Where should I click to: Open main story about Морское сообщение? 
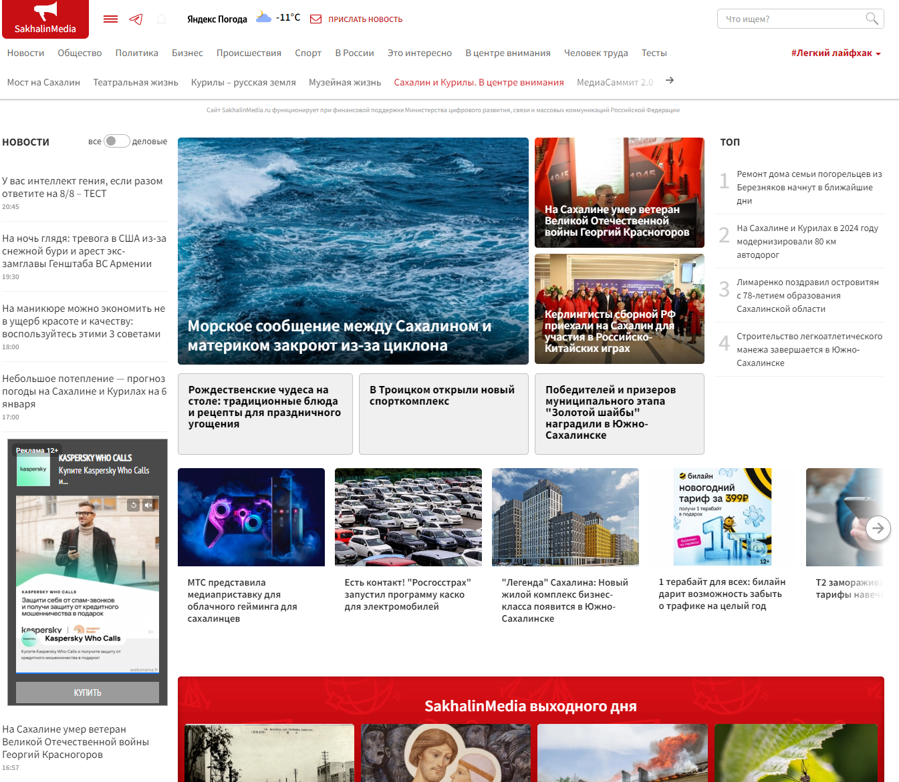353,251
